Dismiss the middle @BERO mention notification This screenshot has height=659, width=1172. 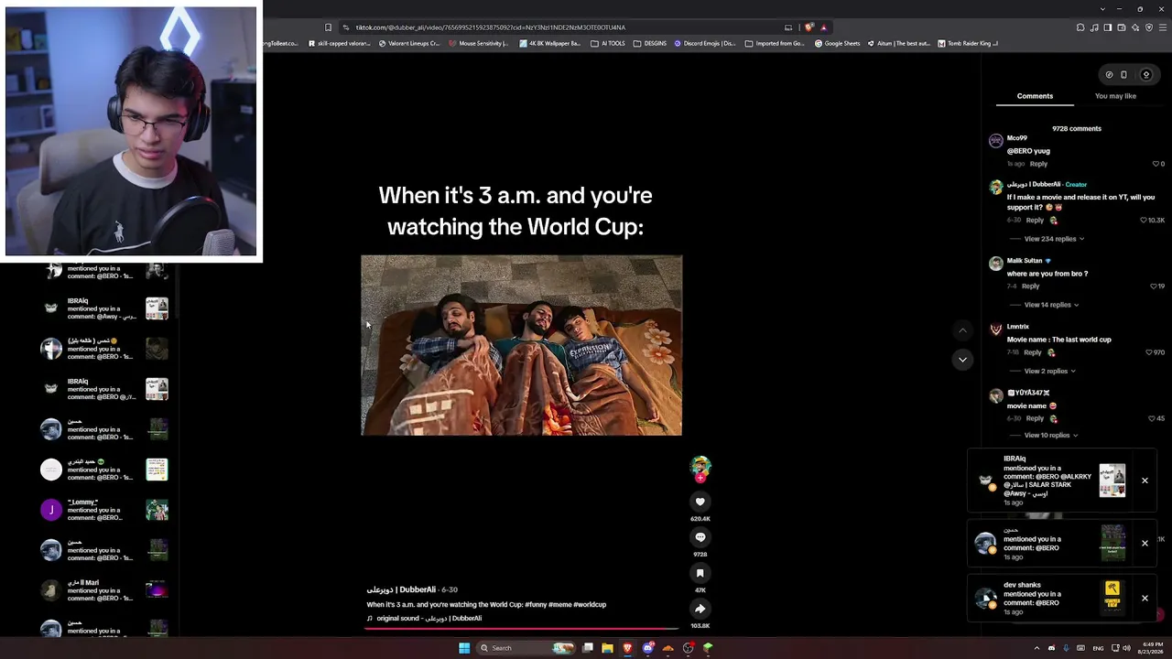click(1145, 544)
